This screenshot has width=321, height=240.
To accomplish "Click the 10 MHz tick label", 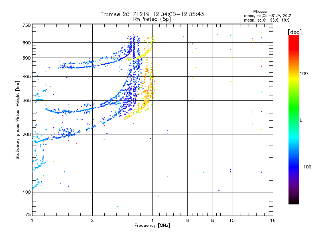I will 232,220.
